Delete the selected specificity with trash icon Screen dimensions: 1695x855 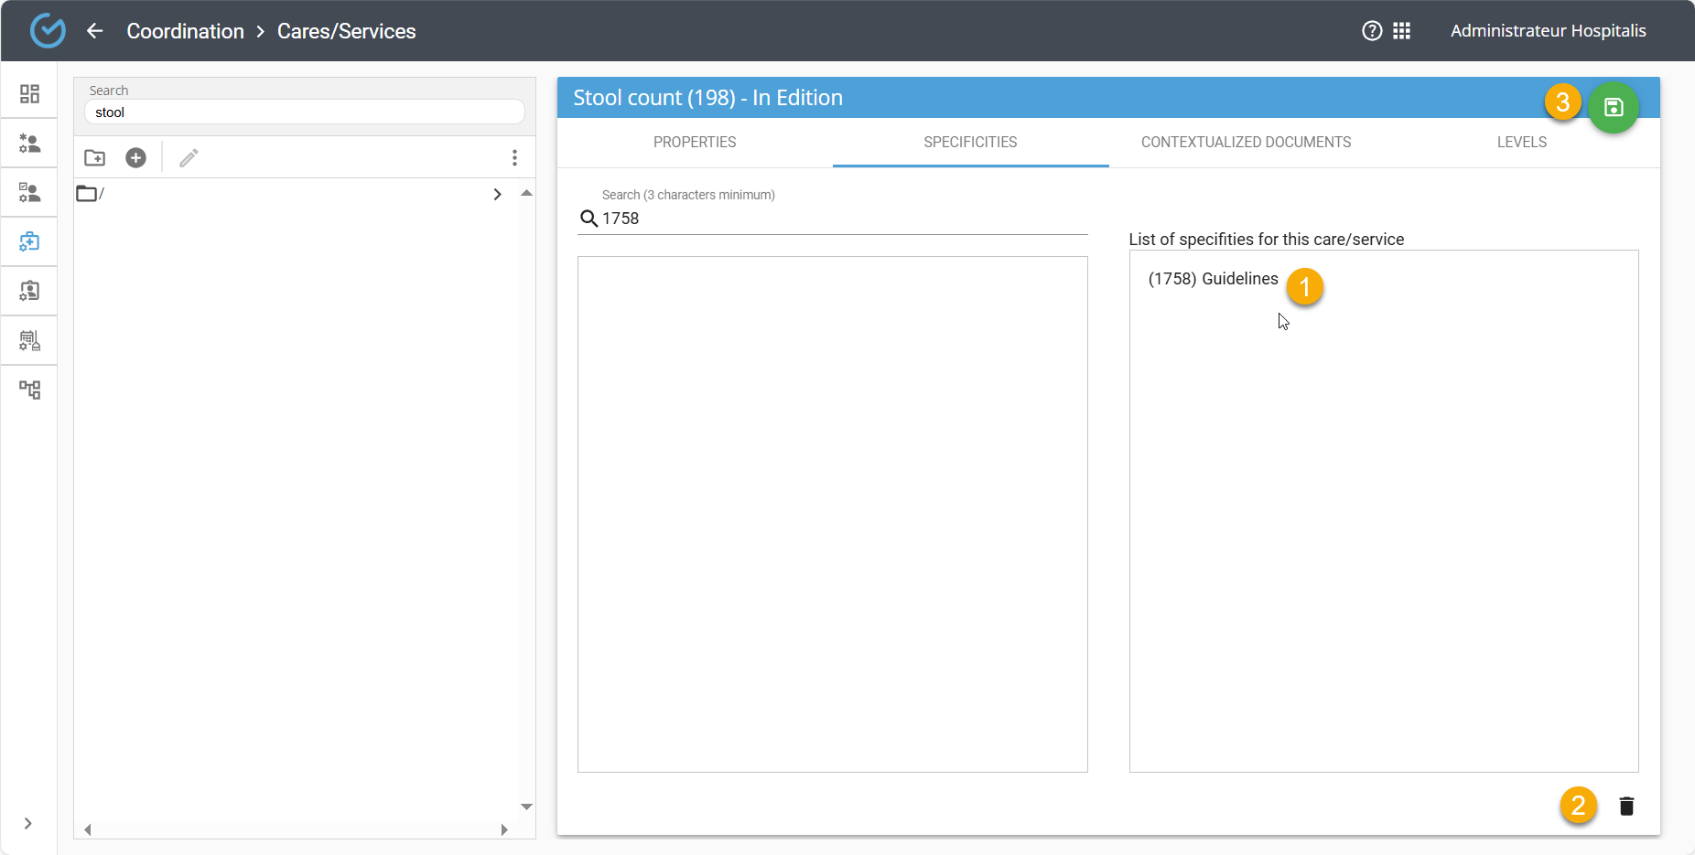click(x=1625, y=806)
